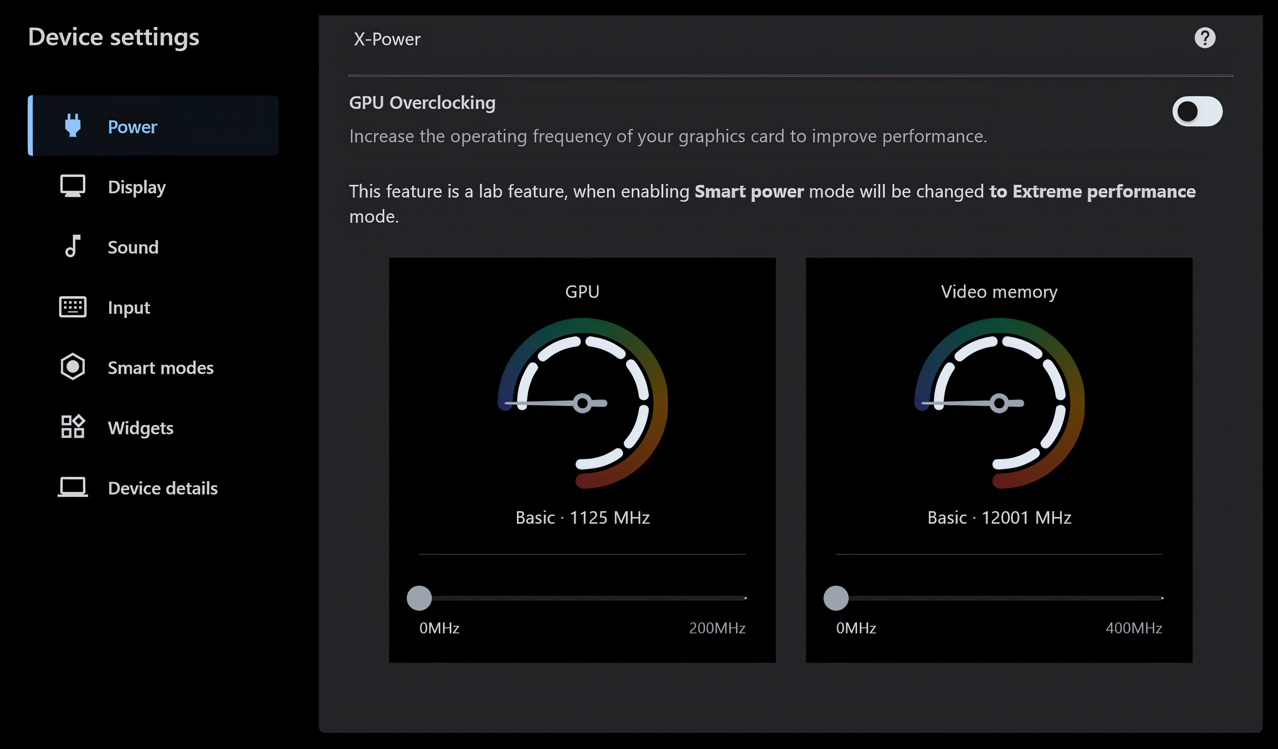Click the Display monitor icon
This screenshot has width=1278, height=749.
pos(72,187)
